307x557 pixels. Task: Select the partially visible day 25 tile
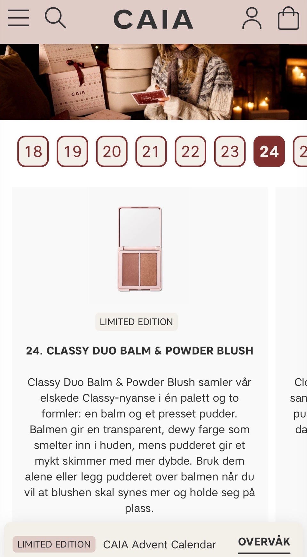pyautogui.click(x=300, y=151)
